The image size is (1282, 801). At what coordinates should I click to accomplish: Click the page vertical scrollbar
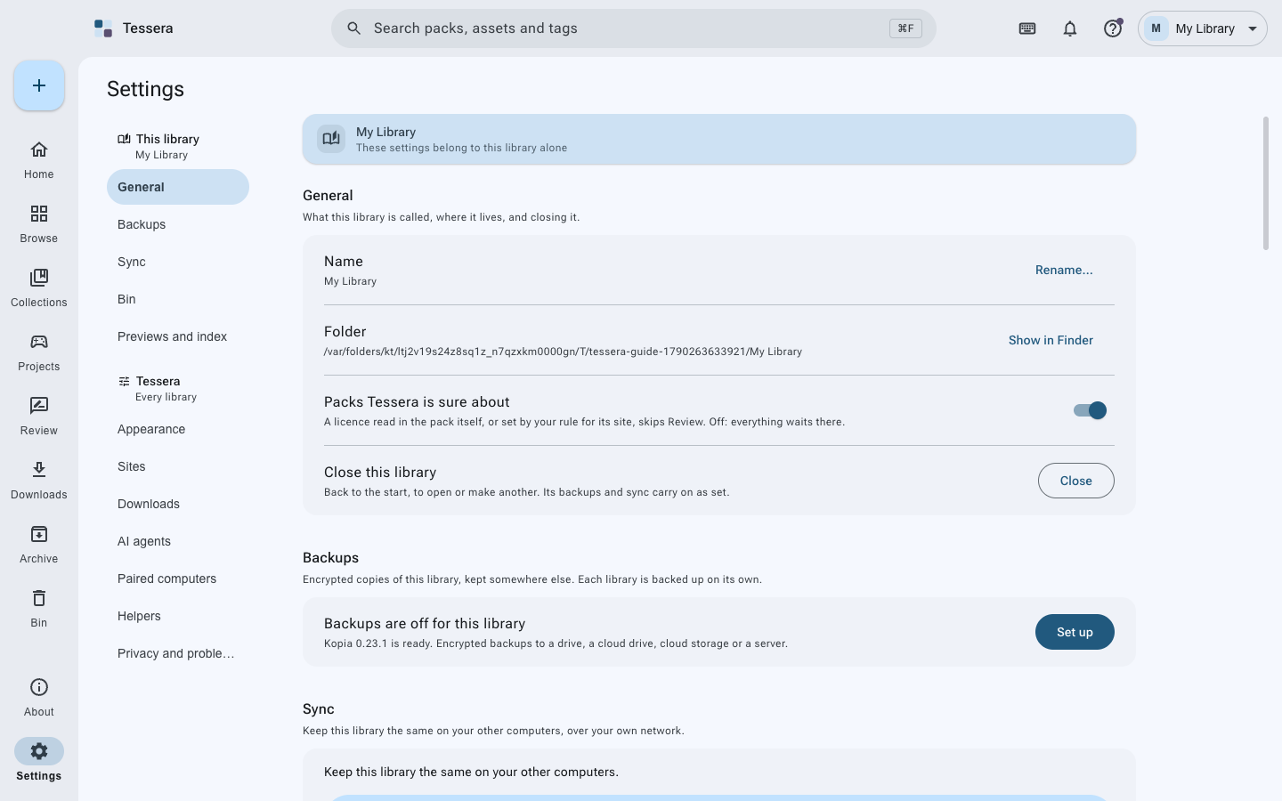[x=1266, y=183]
